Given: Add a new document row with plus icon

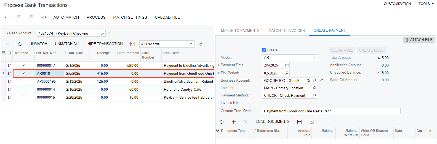Looking at the screenshot, I should (x=234, y=122).
